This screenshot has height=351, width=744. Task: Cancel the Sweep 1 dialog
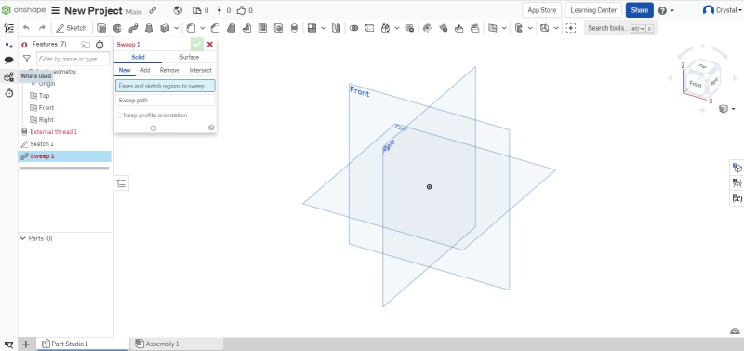pyautogui.click(x=210, y=44)
